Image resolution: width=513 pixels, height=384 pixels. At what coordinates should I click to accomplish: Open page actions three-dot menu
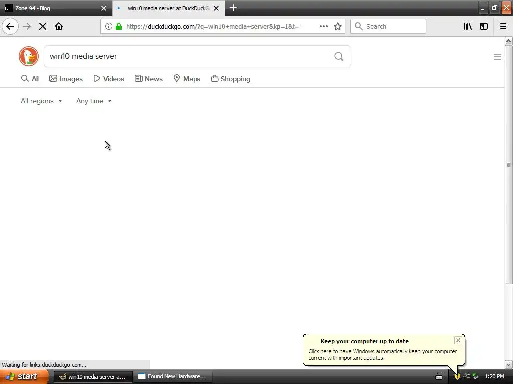coord(324,26)
